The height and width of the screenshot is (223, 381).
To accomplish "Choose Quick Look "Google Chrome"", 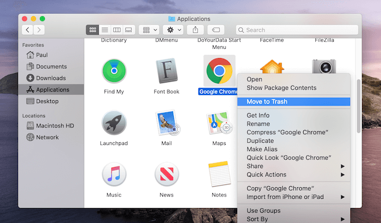I will tap(294, 158).
